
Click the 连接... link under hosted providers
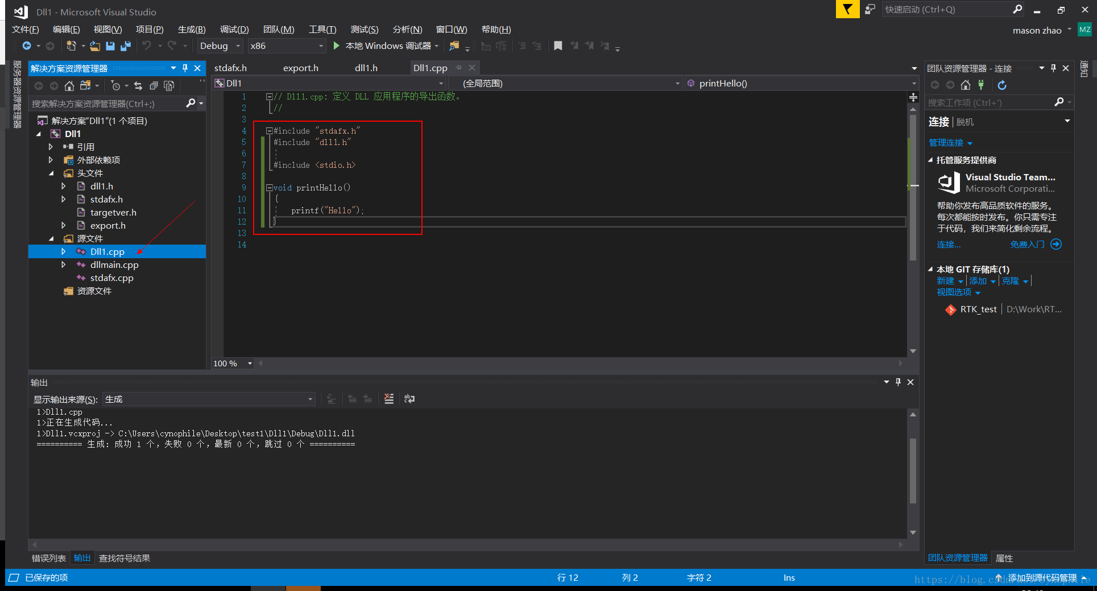[x=949, y=245]
